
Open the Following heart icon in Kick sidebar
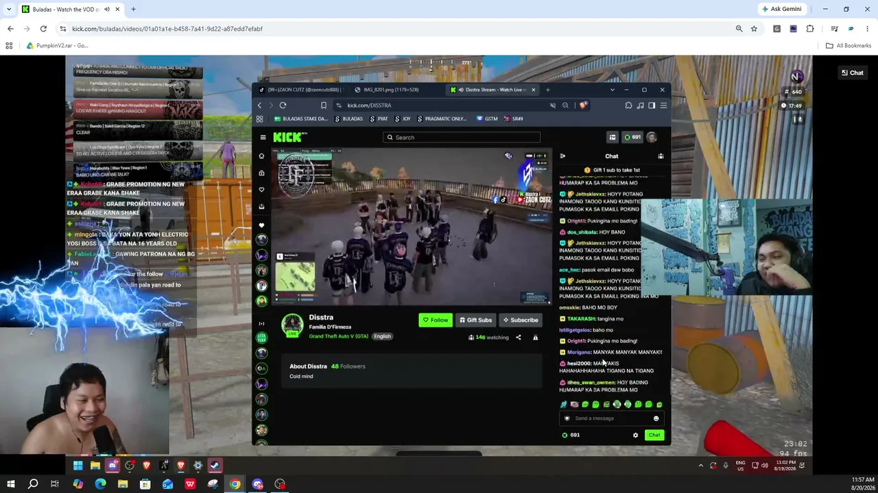261,190
